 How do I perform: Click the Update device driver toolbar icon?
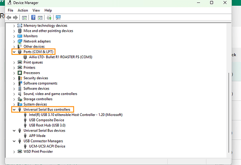pos(49,18)
